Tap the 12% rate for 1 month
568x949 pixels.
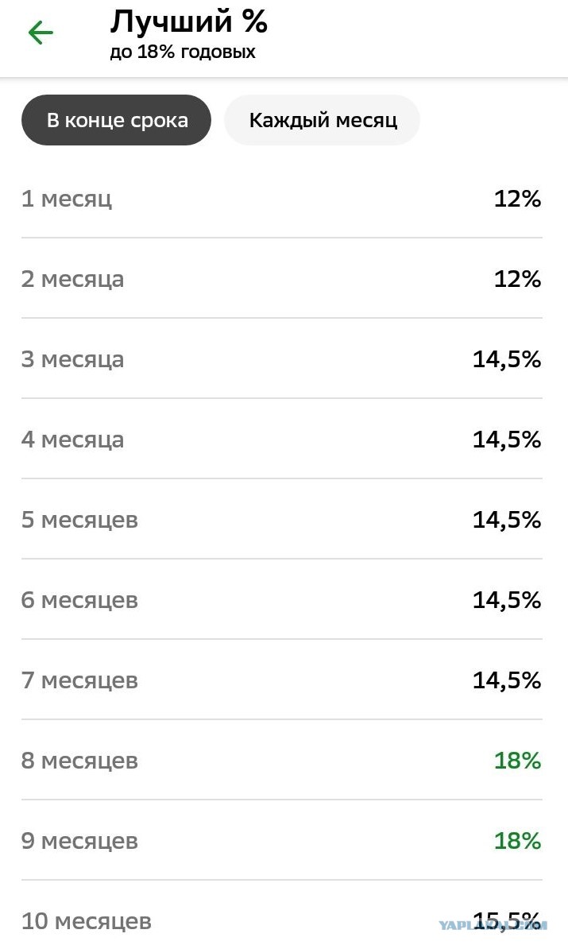(x=517, y=199)
